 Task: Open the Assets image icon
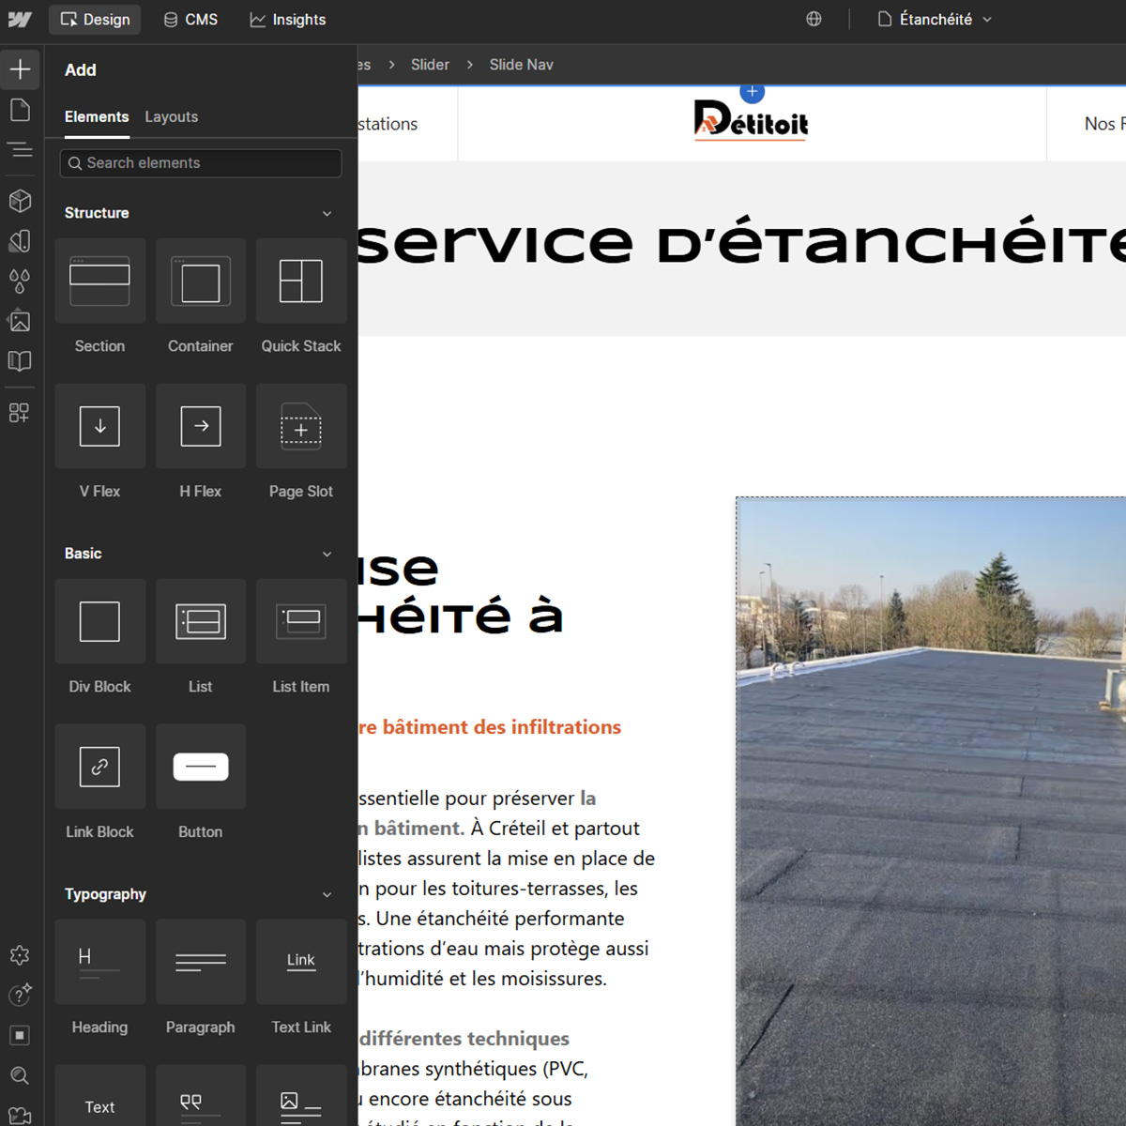20,321
